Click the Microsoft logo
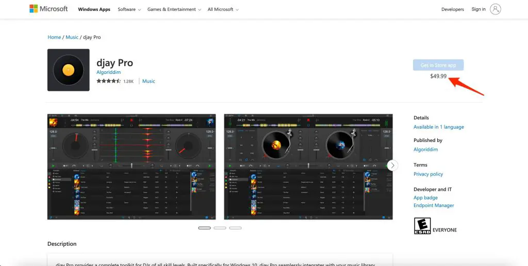The width and height of the screenshot is (528, 266). 48,9
